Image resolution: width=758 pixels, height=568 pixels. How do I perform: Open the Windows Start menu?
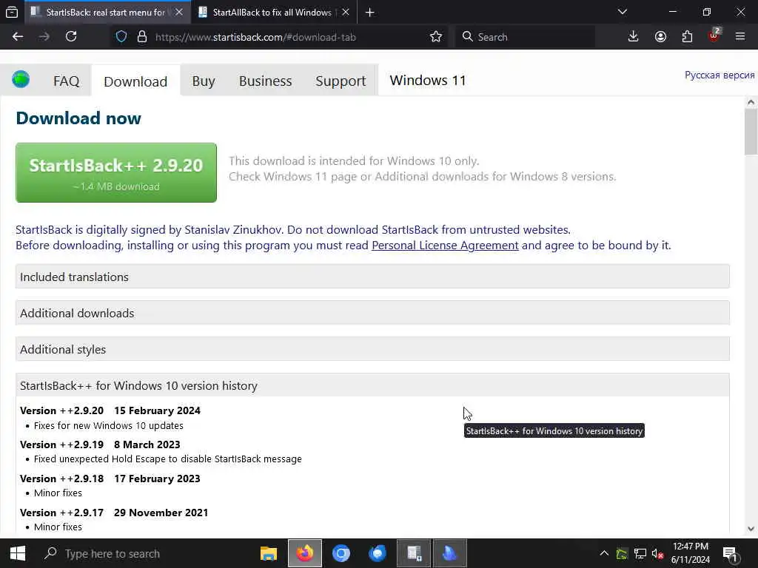[x=18, y=553]
